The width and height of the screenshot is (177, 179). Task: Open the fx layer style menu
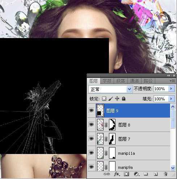pyautogui.click(x=117, y=174)
